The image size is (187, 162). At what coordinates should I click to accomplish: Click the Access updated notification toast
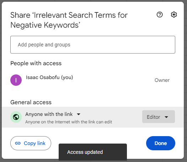point(93,152)
